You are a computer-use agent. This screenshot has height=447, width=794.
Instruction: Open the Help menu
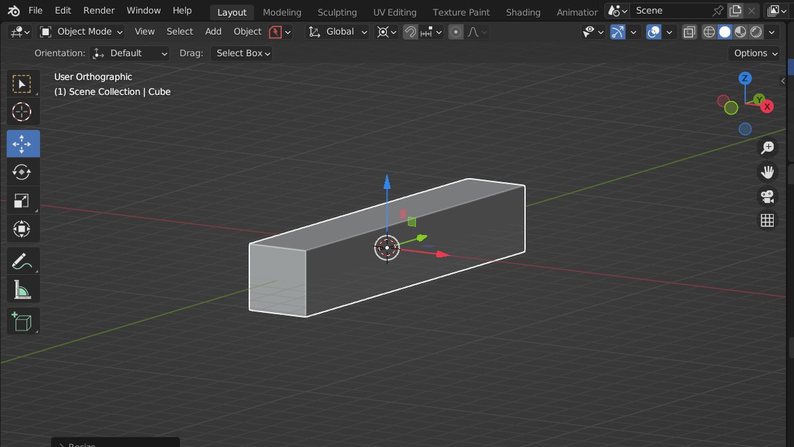point(182,11)
